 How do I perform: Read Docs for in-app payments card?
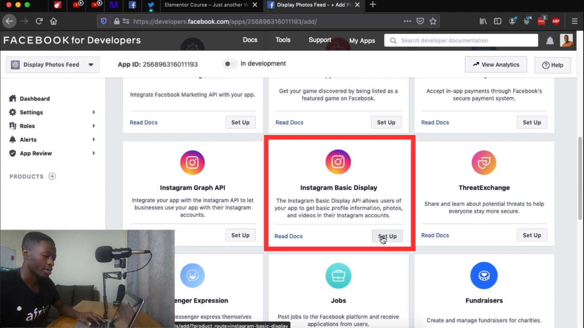coord(435,122)
